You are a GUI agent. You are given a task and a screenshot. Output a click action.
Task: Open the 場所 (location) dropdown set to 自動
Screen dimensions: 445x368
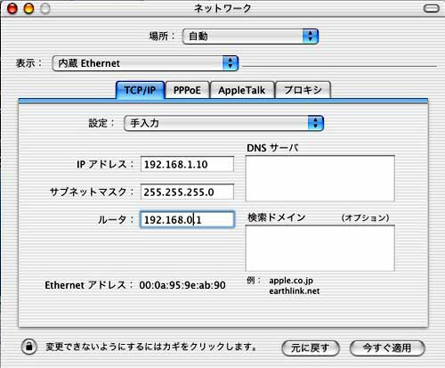pos(250,37)
